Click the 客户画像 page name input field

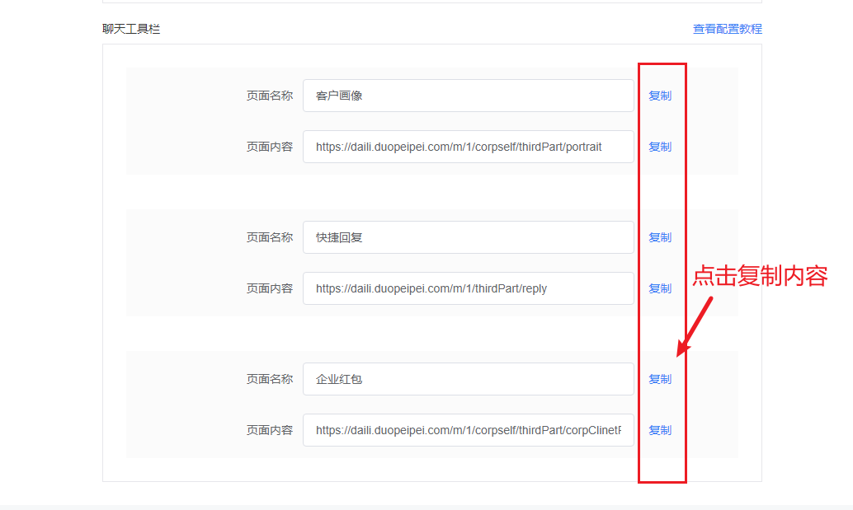[x=468, y=96]
